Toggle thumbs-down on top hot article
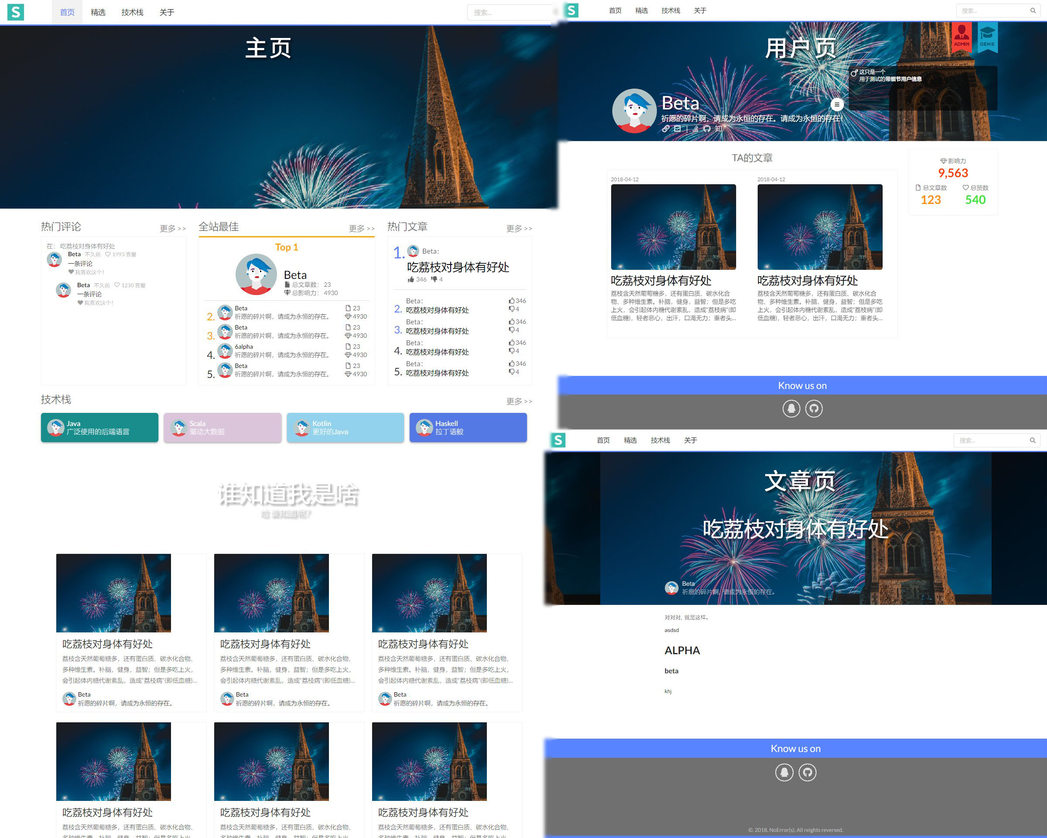This screenshot has height=838, width=1047. click(x=434, y=279)
